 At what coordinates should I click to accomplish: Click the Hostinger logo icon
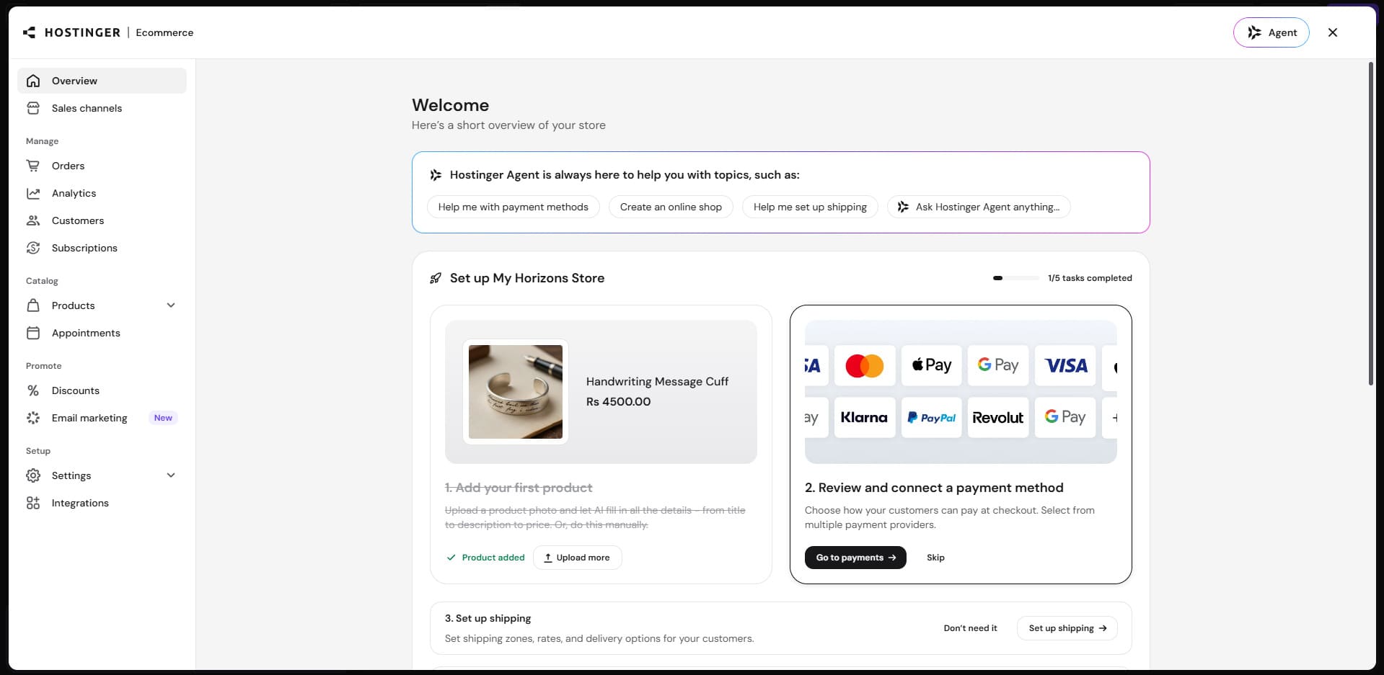coord(29,32)
